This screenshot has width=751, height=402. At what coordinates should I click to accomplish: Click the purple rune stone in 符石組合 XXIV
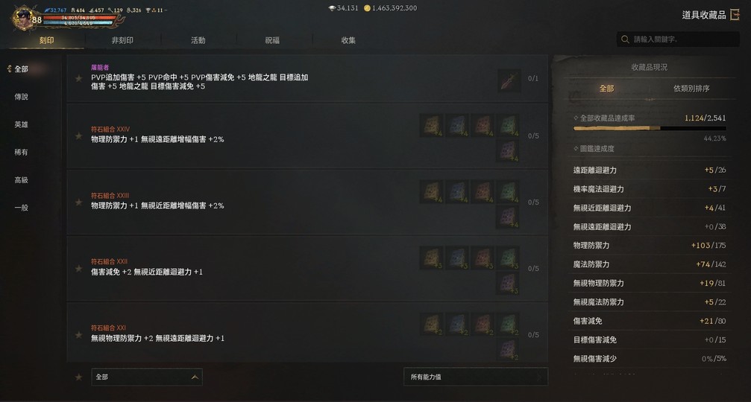pyautogui.click(x=508, y=151)
